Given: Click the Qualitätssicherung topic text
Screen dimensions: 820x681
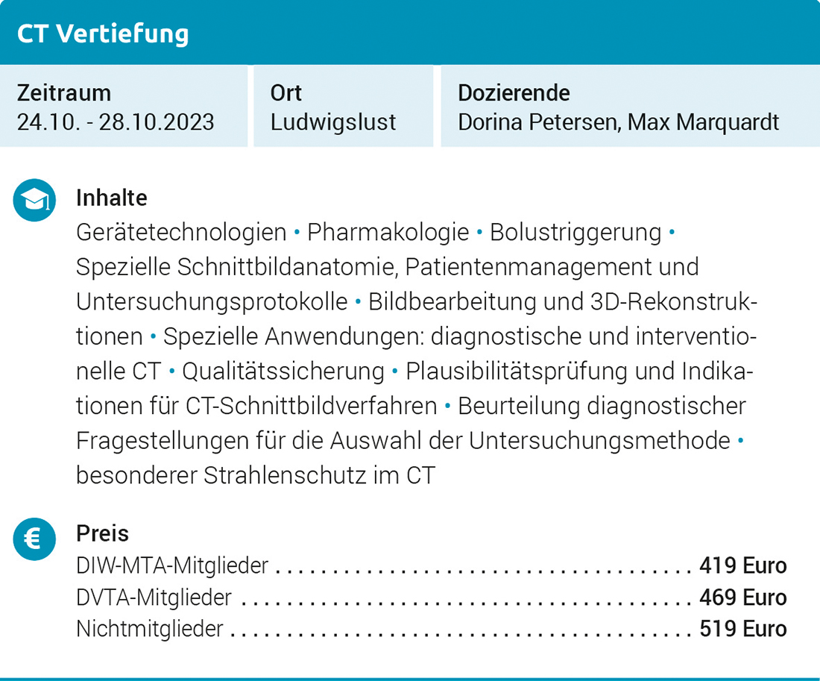Looking at the screenshot, I should tap(283, 371).
